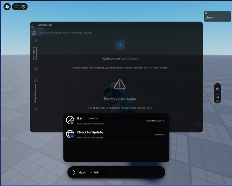This screenshot has height=186, width=232.
Task: Click the Ban player icon
Action: point(70,120)
